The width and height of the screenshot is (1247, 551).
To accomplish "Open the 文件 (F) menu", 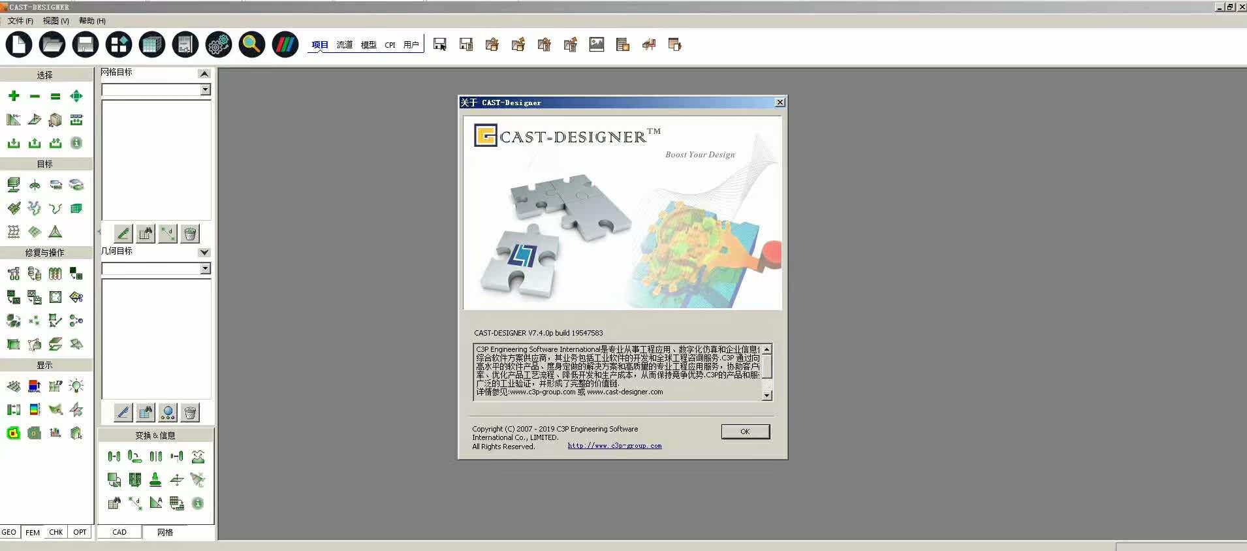I will coord(20,21).
